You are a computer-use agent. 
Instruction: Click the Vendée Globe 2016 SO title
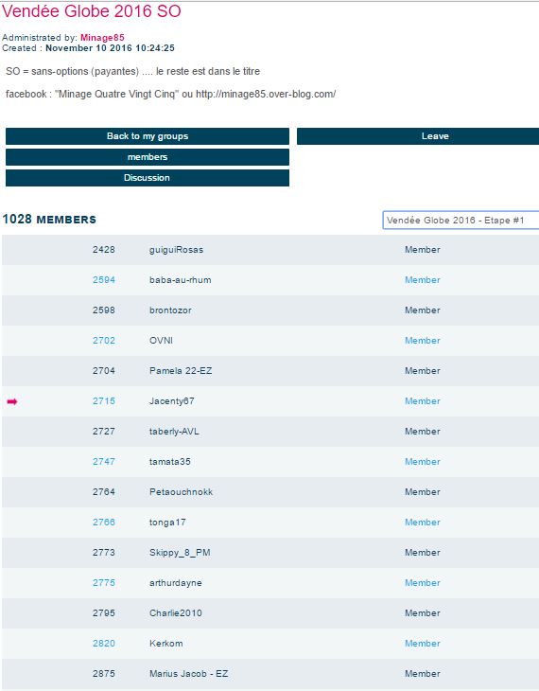[x=92, y=11]
